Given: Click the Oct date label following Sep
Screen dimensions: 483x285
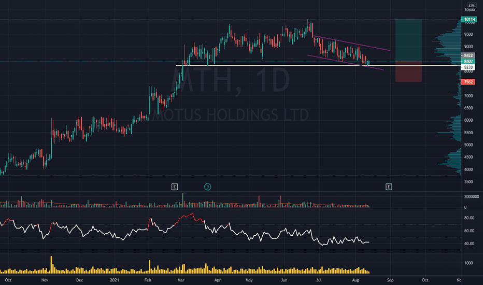Looking at the screenshot, I should (x=425, y=280).
